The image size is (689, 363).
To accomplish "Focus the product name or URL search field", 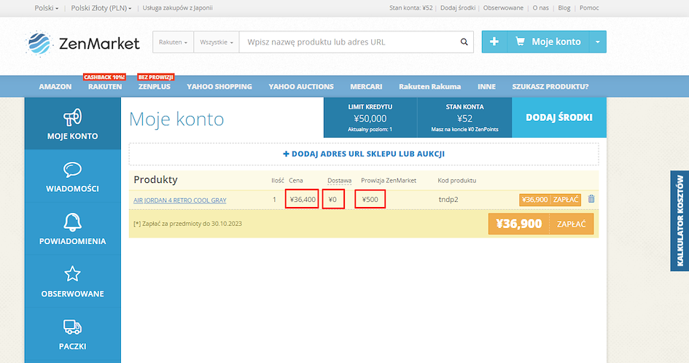I will (x=349, y=42).
